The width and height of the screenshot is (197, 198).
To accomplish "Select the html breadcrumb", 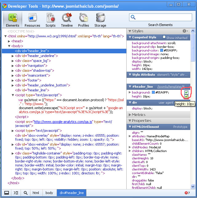I will [x=36, y=193].
